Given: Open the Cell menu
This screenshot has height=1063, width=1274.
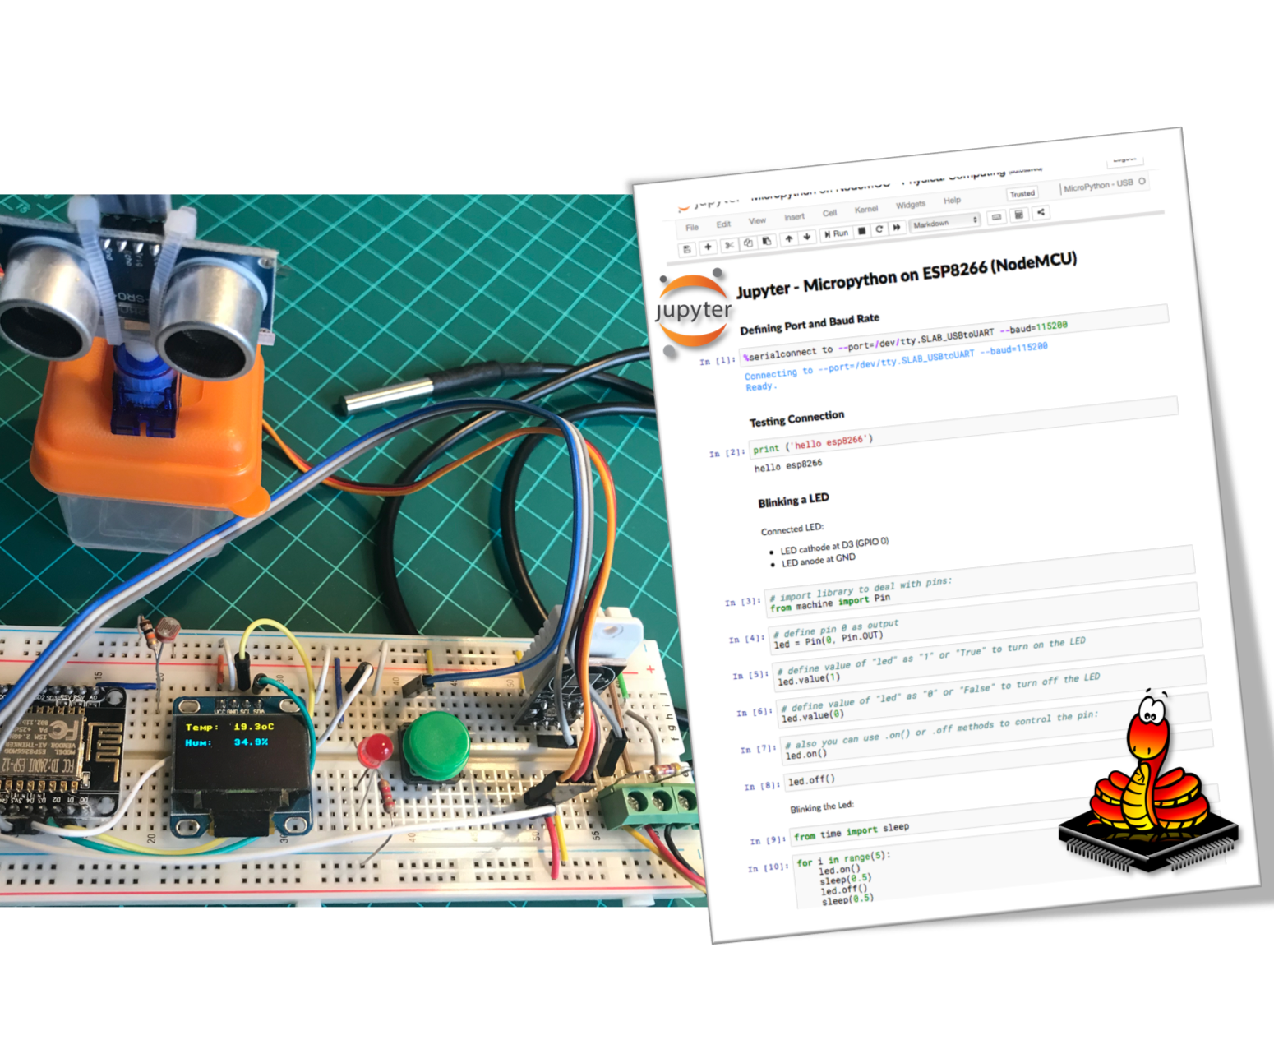Looking at the screenshot, I should point(830,212).
